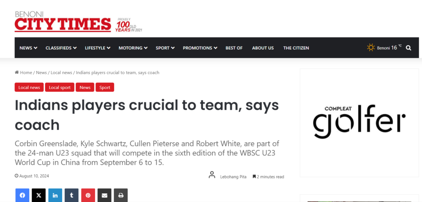
Task: Expand the News dropdown menu
Action: click(x=28, y=48)
